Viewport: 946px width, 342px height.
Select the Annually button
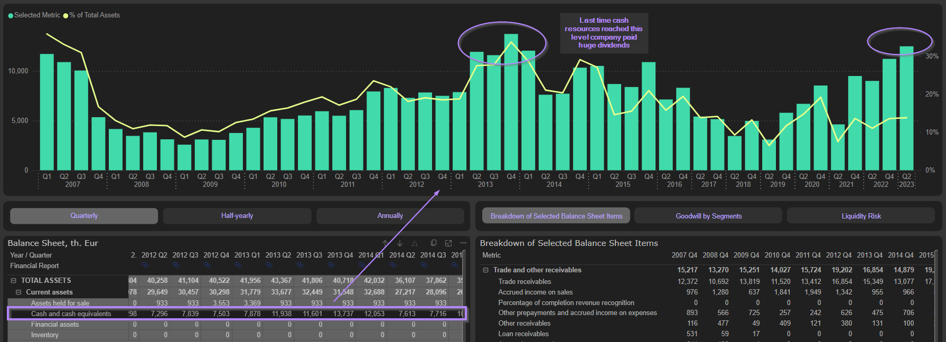click(x=390, y=216)
